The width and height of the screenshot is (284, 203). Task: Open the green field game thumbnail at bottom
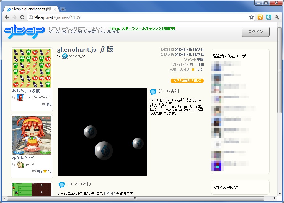tap(32, 189)
